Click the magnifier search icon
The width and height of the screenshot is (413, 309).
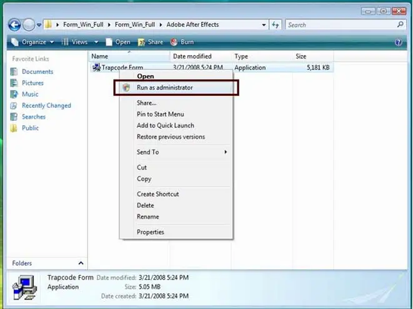(401, 24)
